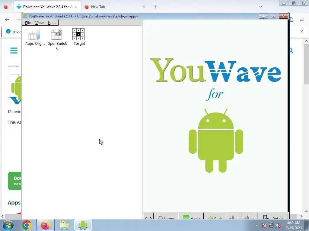Click the emulator Menu button
The height and width of the screenshot is (231, 309).
pos(191,216)
